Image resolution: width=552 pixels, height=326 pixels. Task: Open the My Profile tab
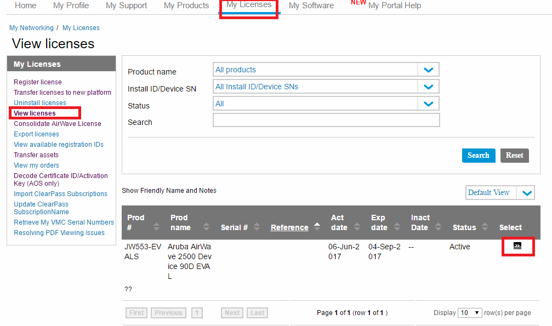click(x=71, y=5)
